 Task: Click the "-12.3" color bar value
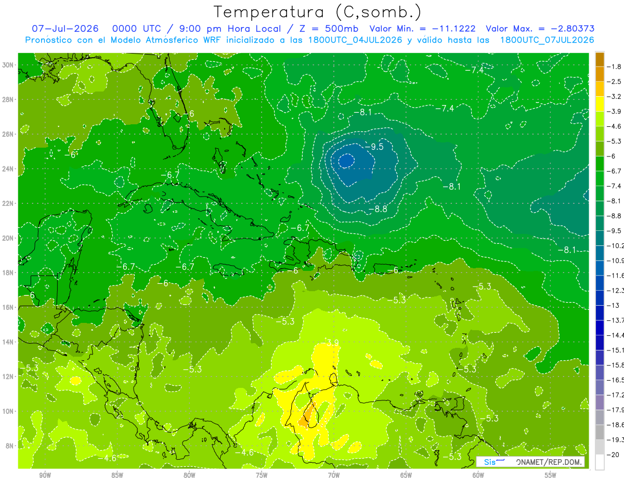[x=616, y=290]
